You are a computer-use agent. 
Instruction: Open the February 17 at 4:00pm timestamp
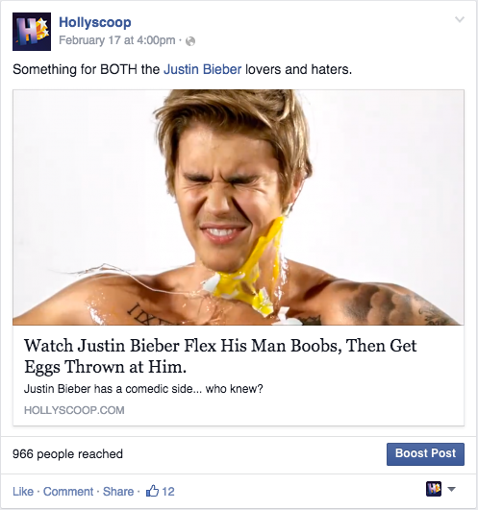tap(117, 40)
